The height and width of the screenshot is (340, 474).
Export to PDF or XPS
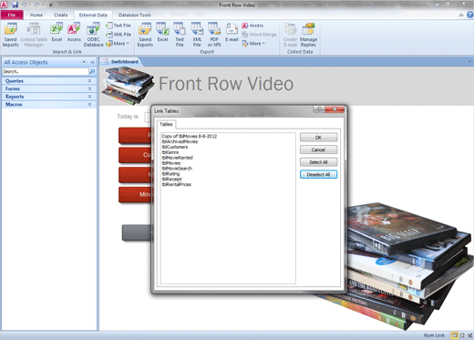coord(214,35)
